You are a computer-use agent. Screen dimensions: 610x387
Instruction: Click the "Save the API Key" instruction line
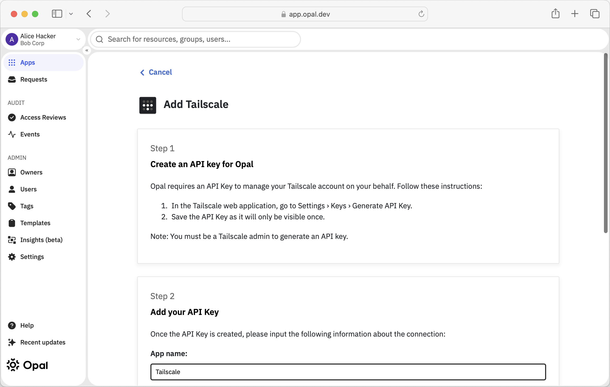click(x=248, y=217)
